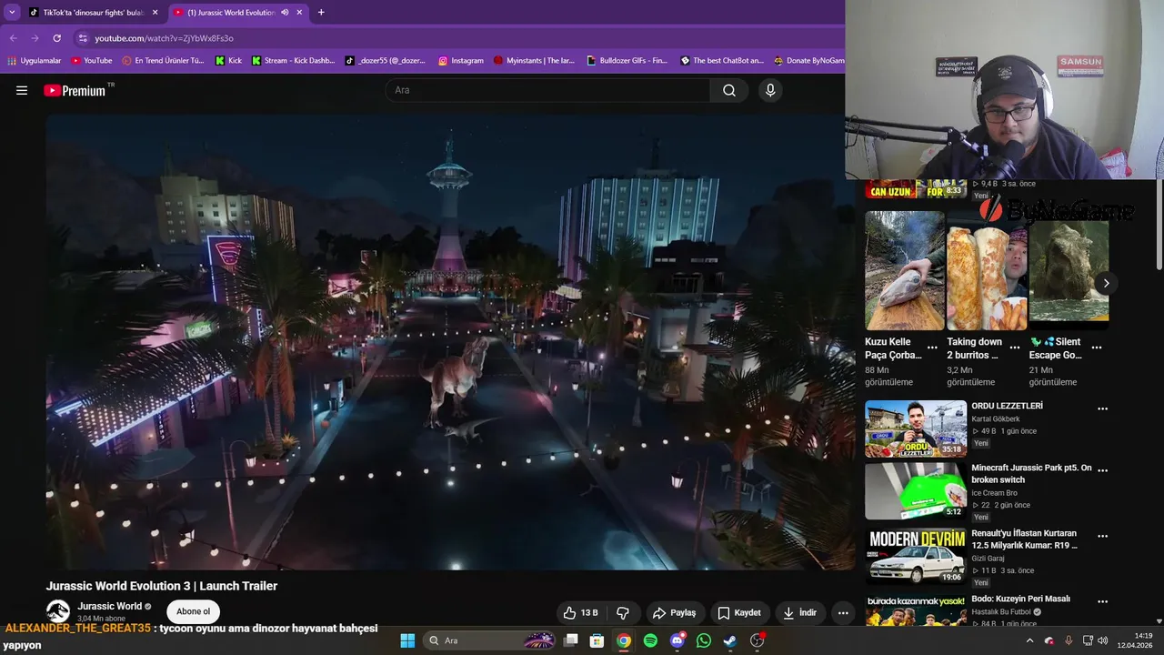Viewport: 1164px width, 655px height.
Task: Click Kaydet save button
Action: click(739, 612)
